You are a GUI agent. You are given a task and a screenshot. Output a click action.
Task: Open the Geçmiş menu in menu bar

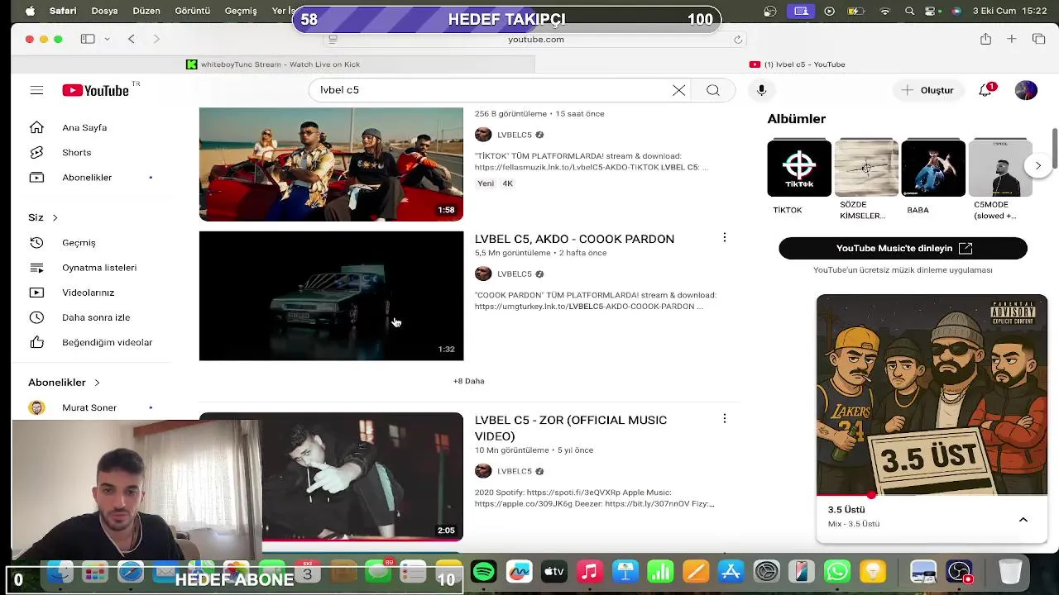click(241, 11)
